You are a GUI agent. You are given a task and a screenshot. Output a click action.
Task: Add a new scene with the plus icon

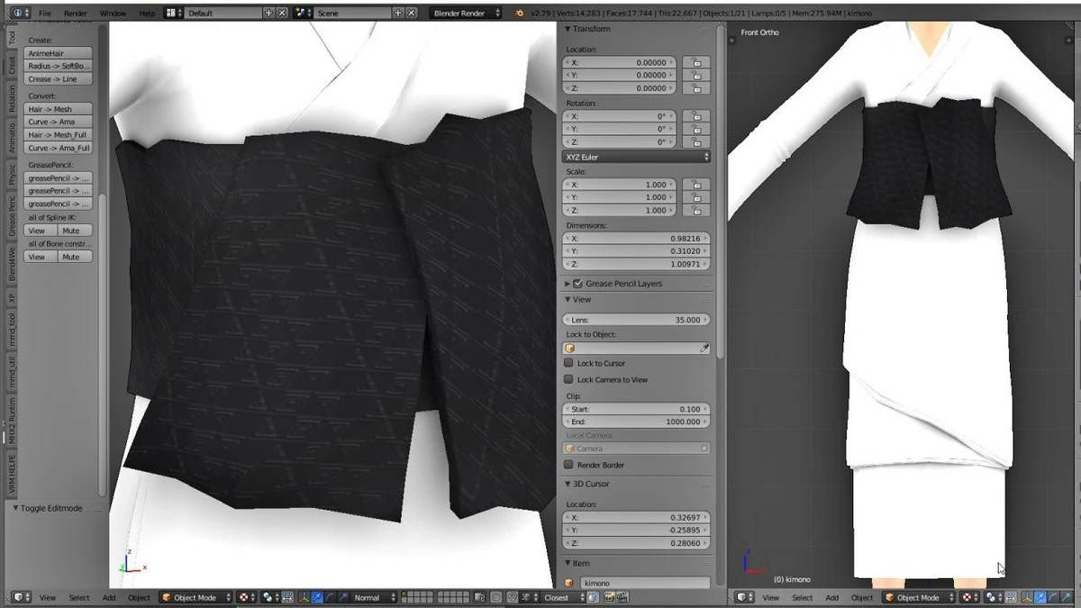pos(398,14)
